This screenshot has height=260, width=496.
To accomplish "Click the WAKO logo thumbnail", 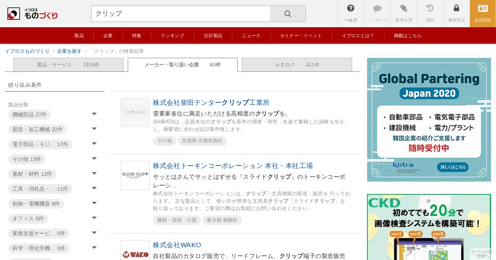I will [x=135, y=251].
